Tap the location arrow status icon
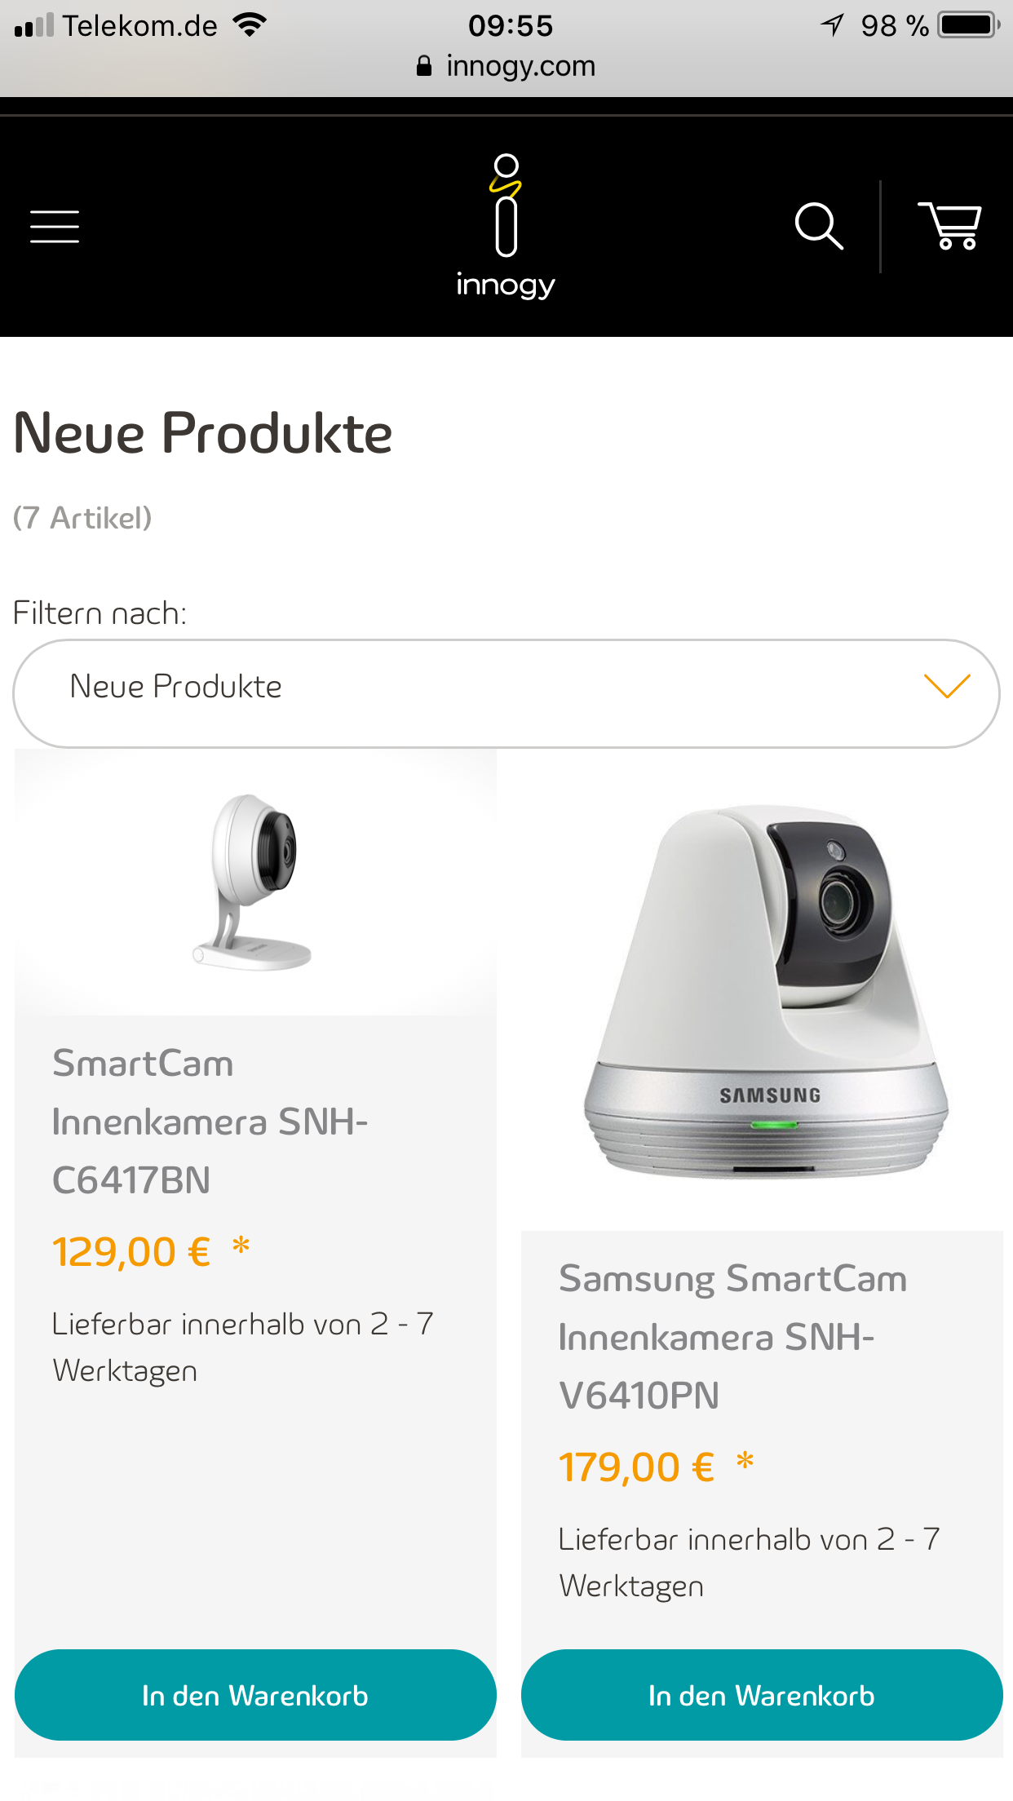This screenshot has width=1013, height=1801. pyautogui.click(x=833, y=25)
